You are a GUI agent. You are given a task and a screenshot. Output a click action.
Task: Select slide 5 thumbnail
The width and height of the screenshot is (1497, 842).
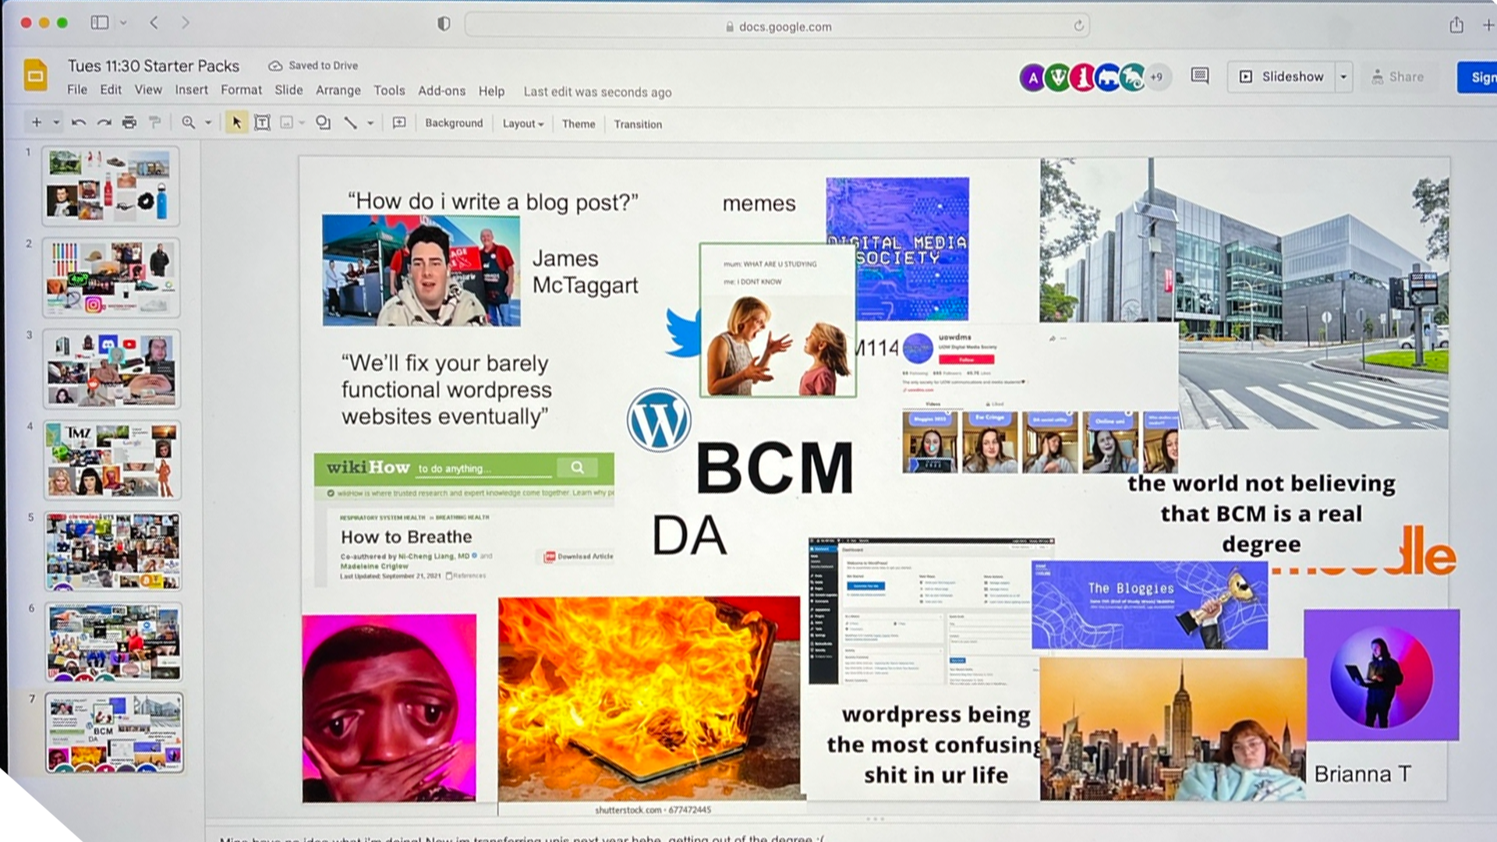113,550
